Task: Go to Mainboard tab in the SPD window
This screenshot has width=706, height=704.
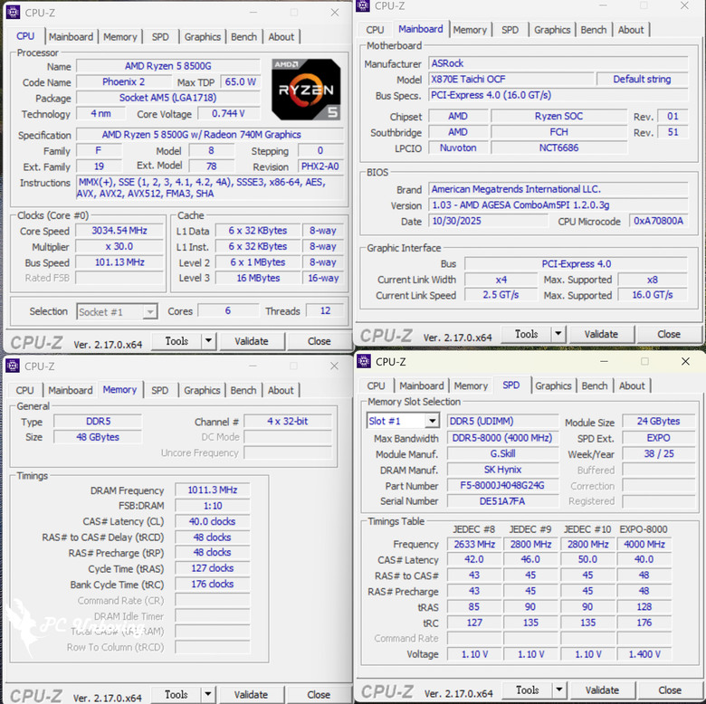Action: 422,385
